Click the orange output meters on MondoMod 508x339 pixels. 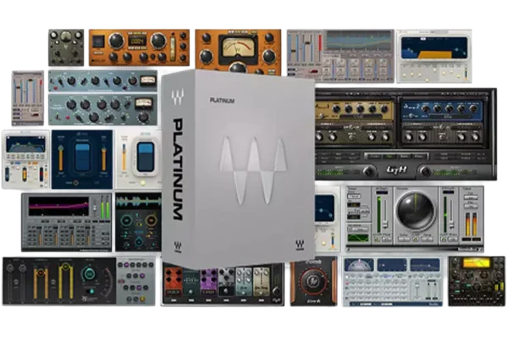tap(471, 224)
